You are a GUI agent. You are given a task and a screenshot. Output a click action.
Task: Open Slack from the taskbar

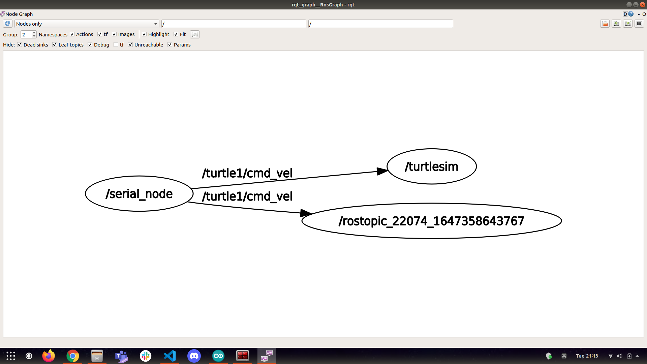click(146, 356)
